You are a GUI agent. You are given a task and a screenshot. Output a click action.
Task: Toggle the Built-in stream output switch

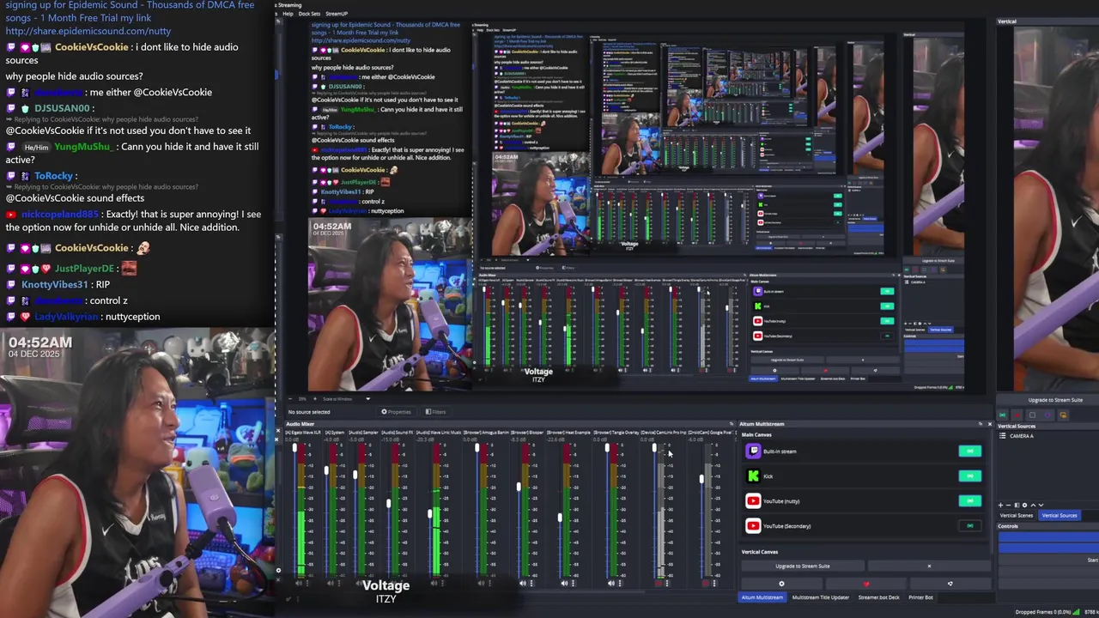[970, 451]
